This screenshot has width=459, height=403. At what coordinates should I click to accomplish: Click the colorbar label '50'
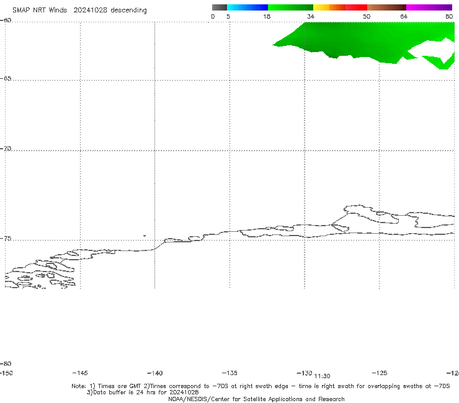[367, 16]
